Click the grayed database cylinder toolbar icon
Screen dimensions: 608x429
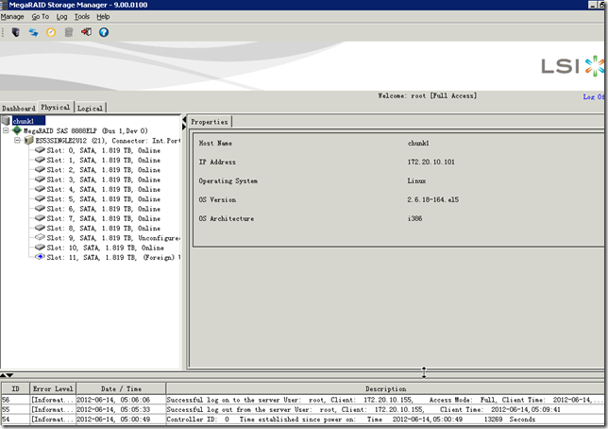click(69, 32)
